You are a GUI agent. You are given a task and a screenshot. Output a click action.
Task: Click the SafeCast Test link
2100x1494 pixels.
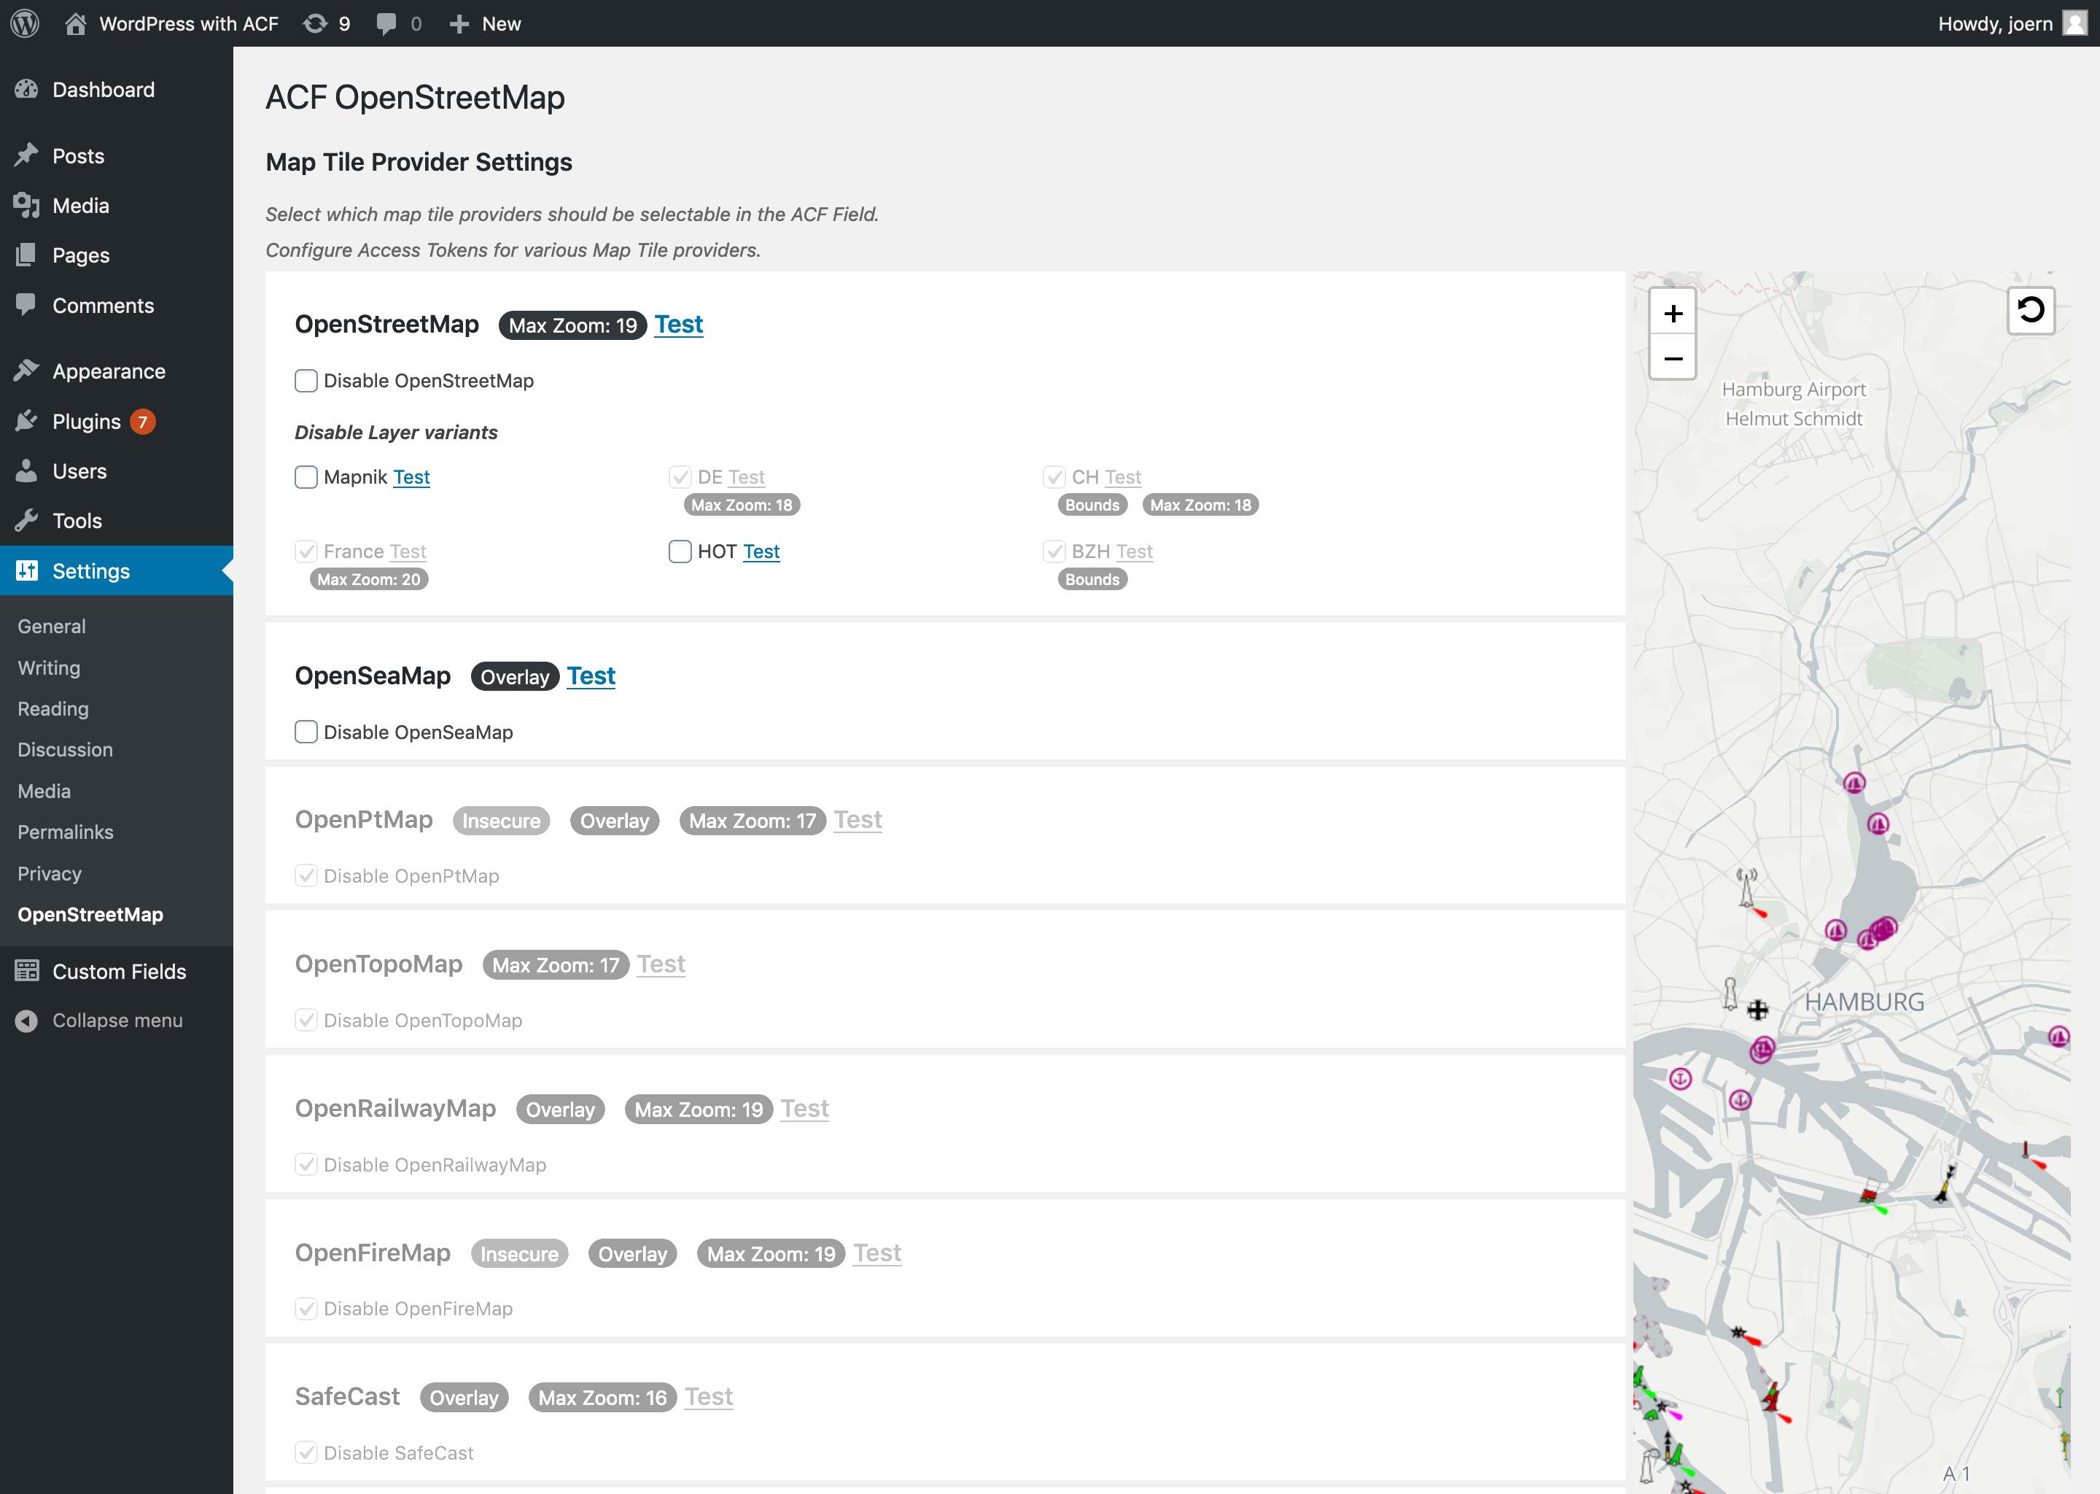[x=709, y=1396]
